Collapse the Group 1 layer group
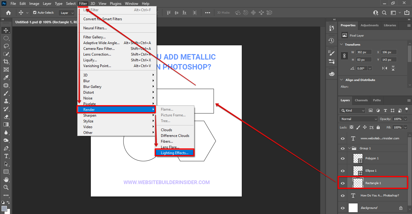Viewport: 412px width, 214px height. click(x=349, y=148)
